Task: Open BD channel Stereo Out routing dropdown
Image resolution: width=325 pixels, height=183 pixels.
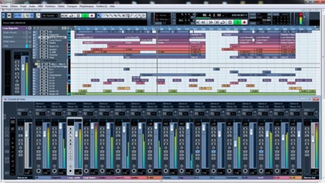Action: point(43,107)
